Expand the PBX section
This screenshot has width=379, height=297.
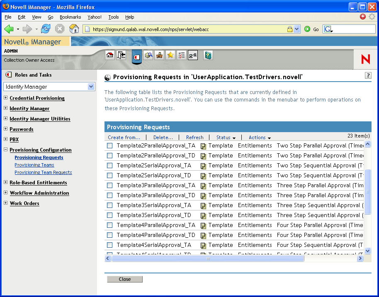pyautogui.click(x=5, y=139)
